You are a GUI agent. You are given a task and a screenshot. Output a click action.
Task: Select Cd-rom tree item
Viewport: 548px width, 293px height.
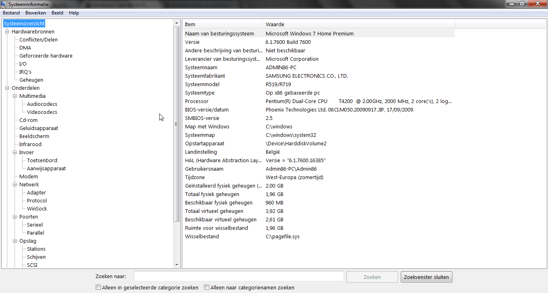(x=28, y=120)
